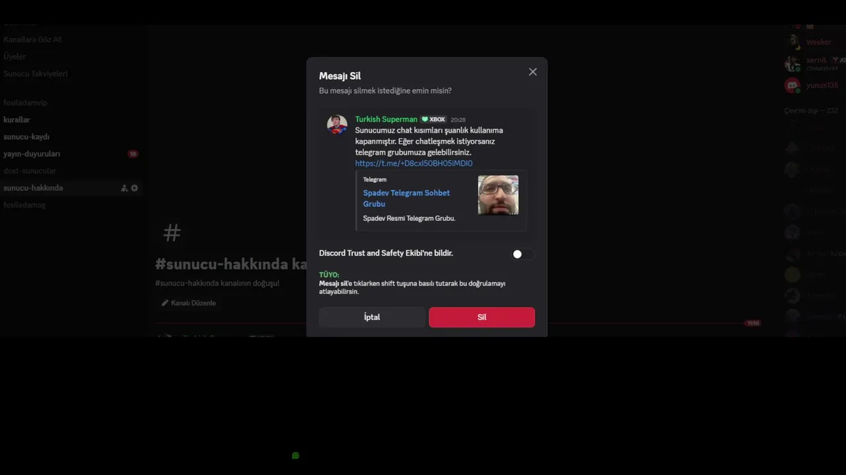This screenshot has height=475, width=846.
Task: Click Wesker's avatar in member list
Action: tap(792, 42)
